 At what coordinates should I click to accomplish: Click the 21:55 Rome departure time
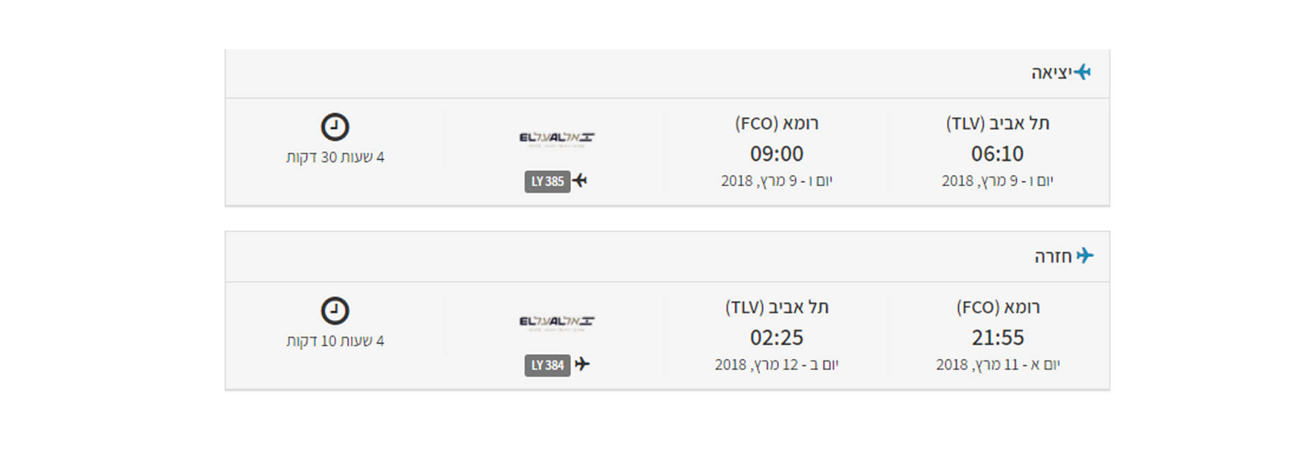coord(998,338)
